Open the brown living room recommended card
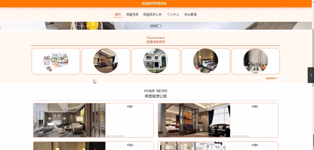This screenshot has width=314, height=150. coord(106,61)
